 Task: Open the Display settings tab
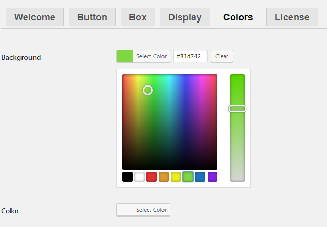(185, 17)
